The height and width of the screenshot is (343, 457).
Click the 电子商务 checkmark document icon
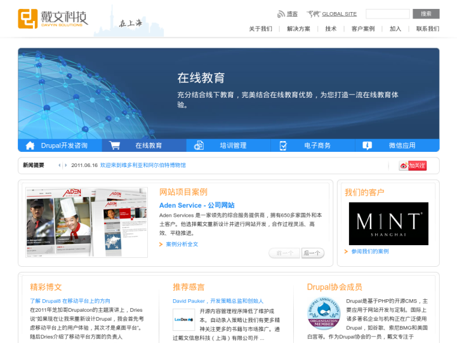click(283, 145)
